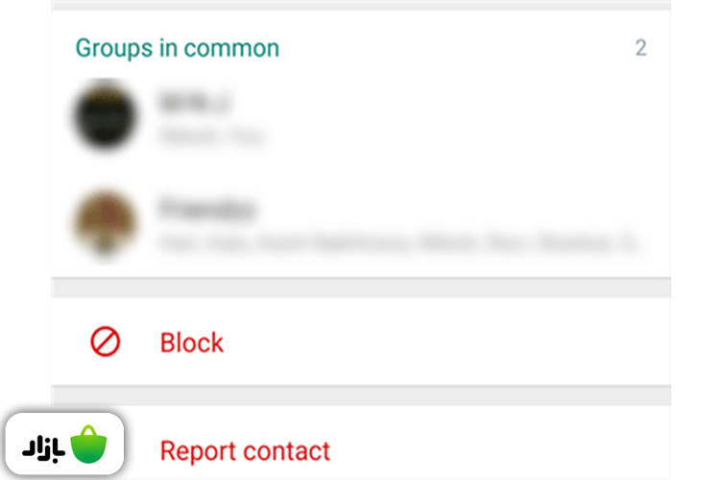Click the blurred member list of the brown-avatar group
The image size is (720, 480).
(x=398, y=243)
